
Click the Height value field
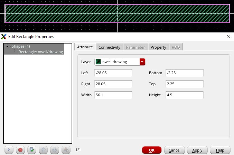[185, 95]
